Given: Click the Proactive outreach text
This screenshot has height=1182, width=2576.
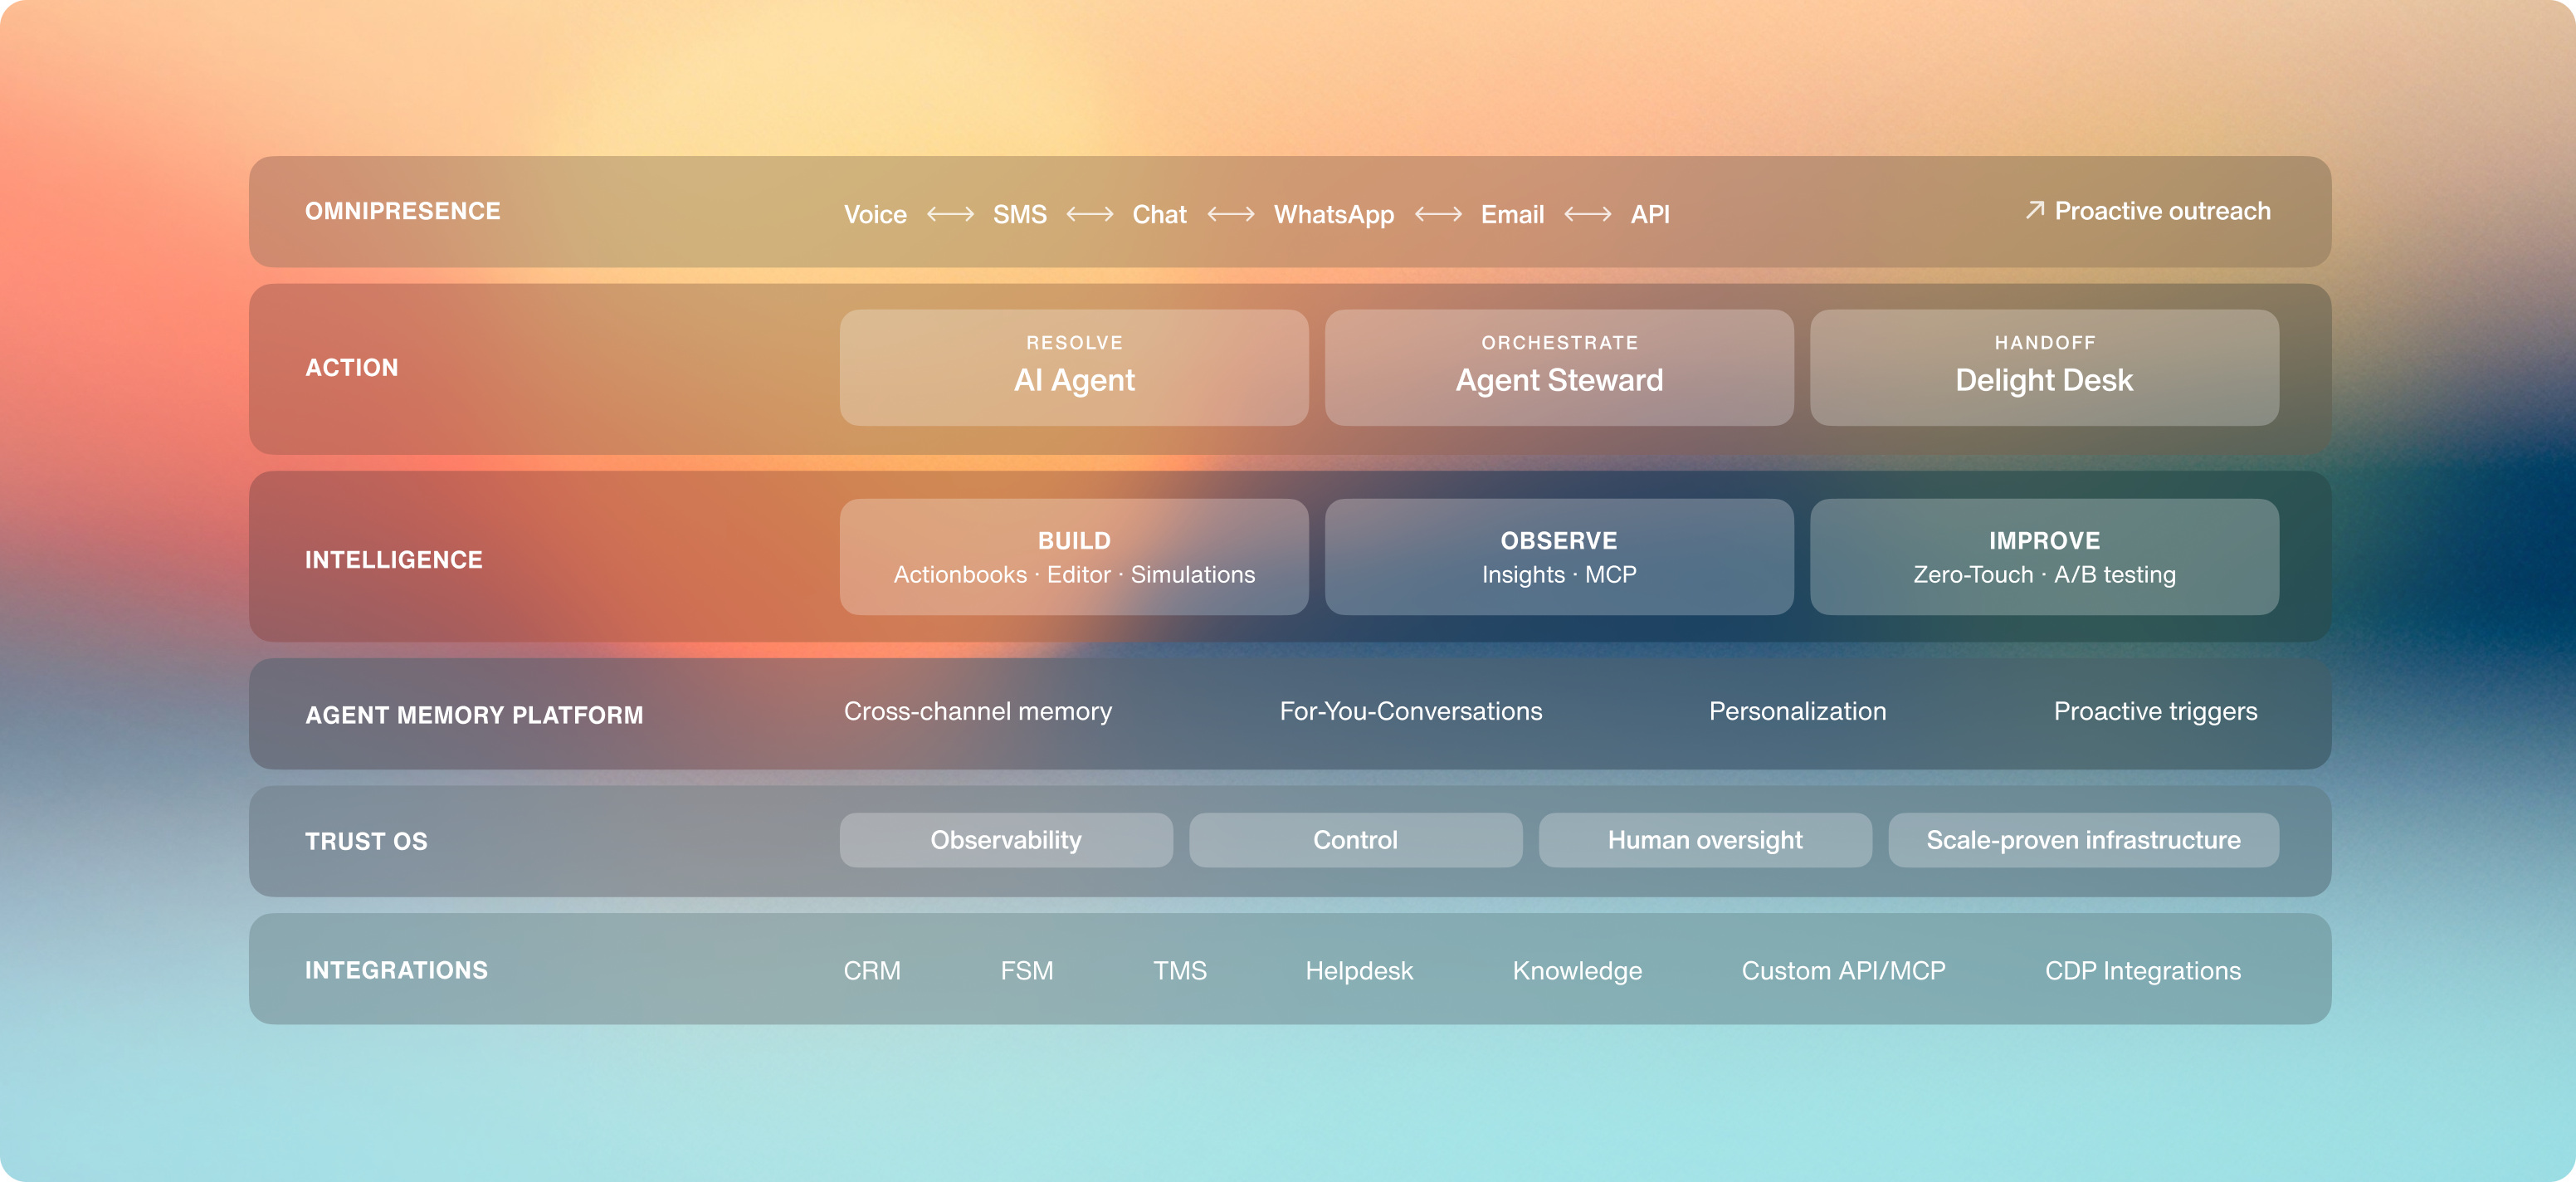Looking at the screenshot, I should click(2162, 211).
